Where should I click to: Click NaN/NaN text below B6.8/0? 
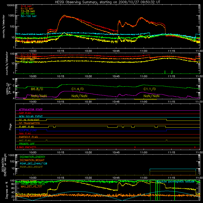coord(39,96)
